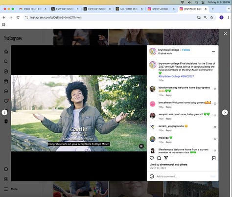The height and width of the screenshot is (197, 232).
Task: Go back in browser
Action: (4, 17)
